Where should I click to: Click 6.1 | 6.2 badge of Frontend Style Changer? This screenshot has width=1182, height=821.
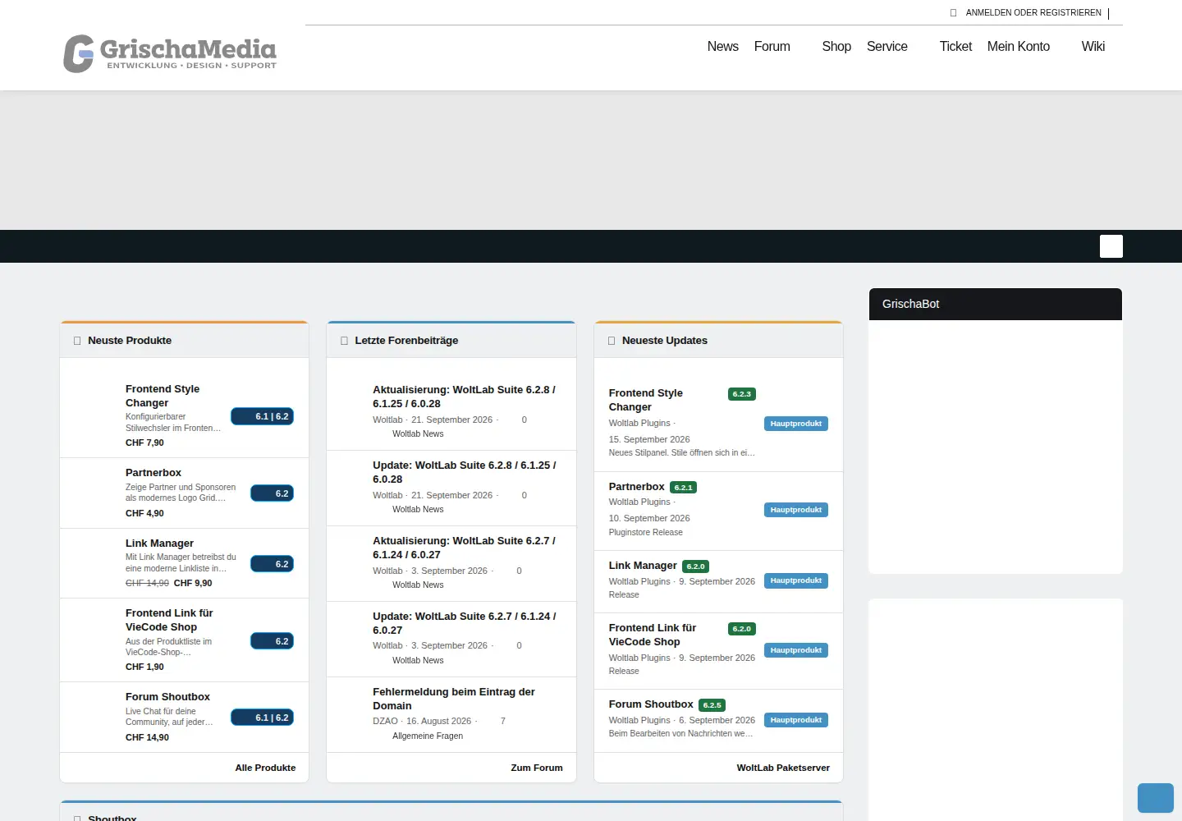click(262, 416)
